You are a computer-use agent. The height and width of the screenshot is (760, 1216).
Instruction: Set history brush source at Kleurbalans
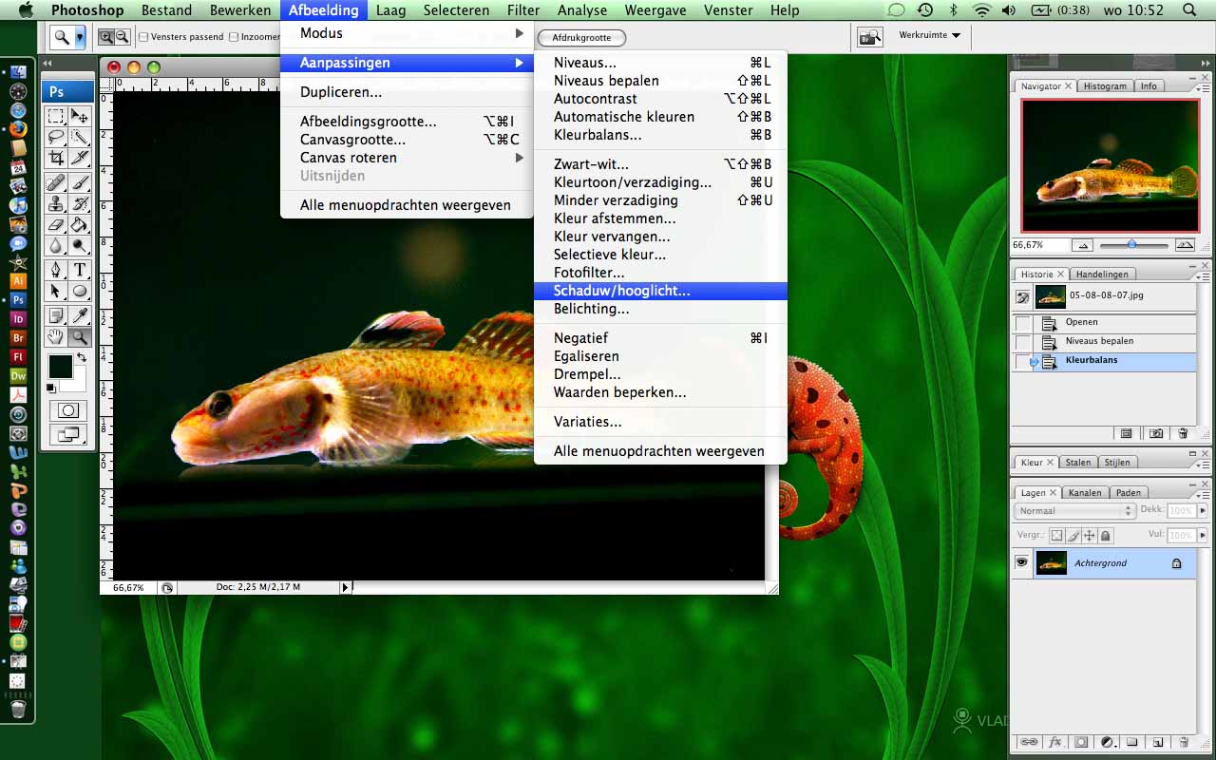pos(1022,362)
